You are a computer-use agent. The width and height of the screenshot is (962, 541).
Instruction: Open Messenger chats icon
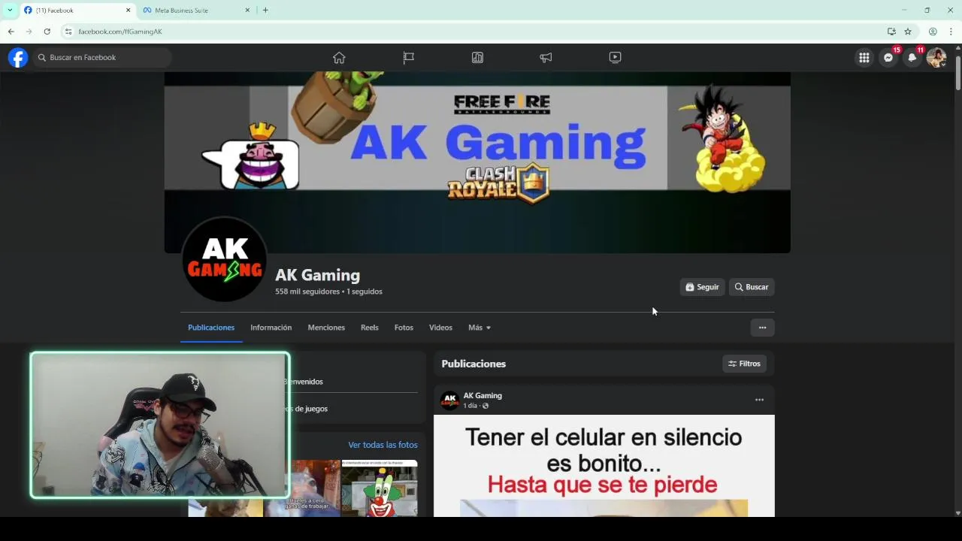(888, 58)
